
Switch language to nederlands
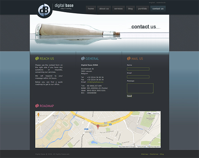(161, 3)
